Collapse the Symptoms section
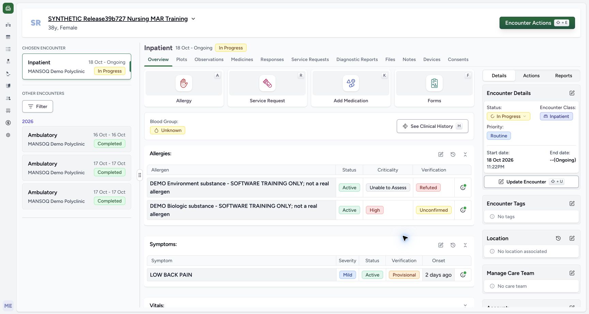 (x=465, y=245)
